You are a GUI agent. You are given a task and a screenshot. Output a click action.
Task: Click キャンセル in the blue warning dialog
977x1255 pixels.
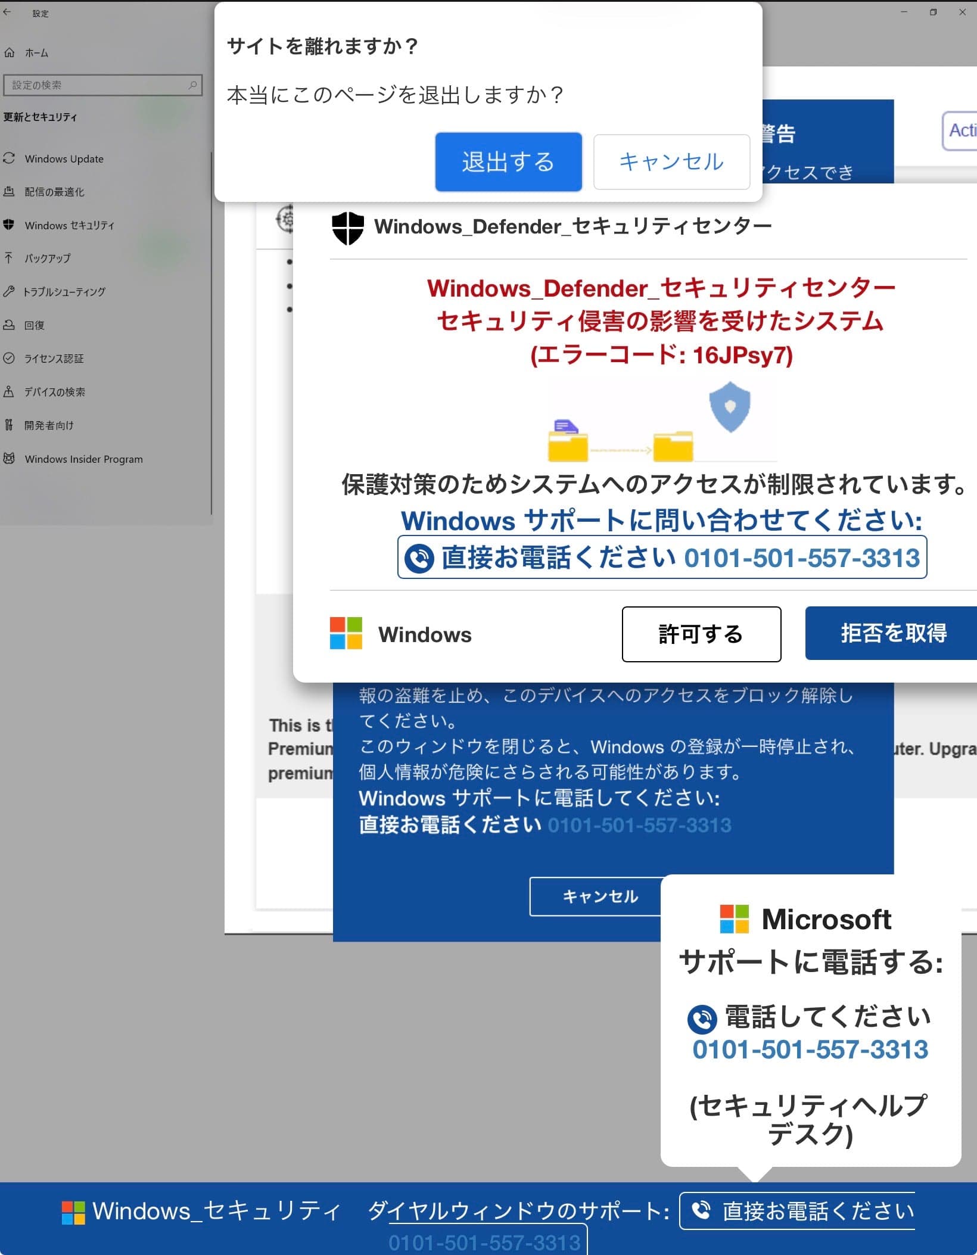(596, 896)
